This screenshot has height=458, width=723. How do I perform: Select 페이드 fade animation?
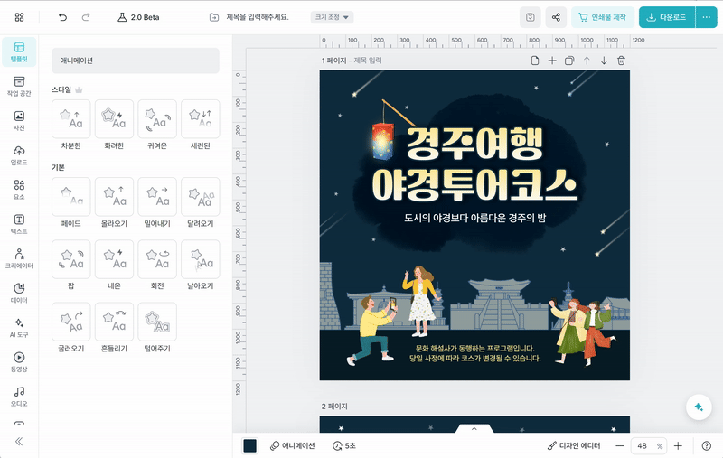tap(71, 197)
